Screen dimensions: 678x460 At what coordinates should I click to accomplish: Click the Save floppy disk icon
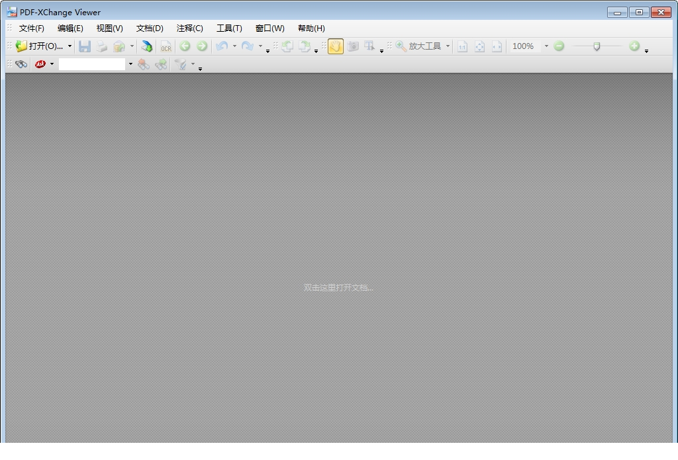click(85, 46)
